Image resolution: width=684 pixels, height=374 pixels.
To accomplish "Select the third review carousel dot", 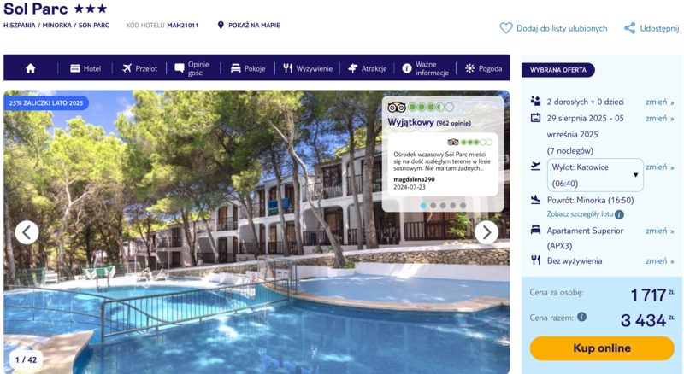I will (x=443, y=205).
